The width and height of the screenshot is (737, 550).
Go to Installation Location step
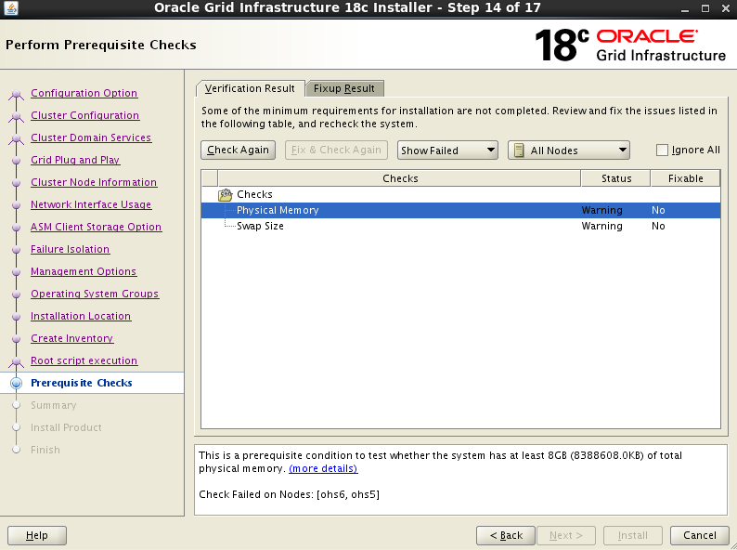click(x=81, y=316)
